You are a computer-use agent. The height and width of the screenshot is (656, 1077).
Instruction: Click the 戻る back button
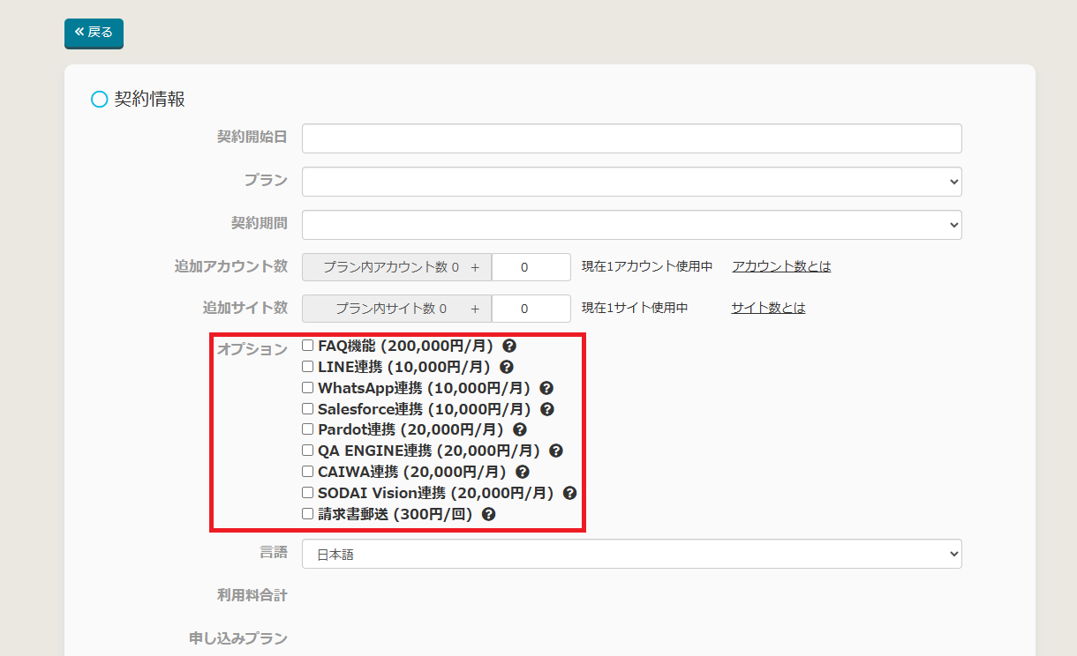(x=94, y=33)
